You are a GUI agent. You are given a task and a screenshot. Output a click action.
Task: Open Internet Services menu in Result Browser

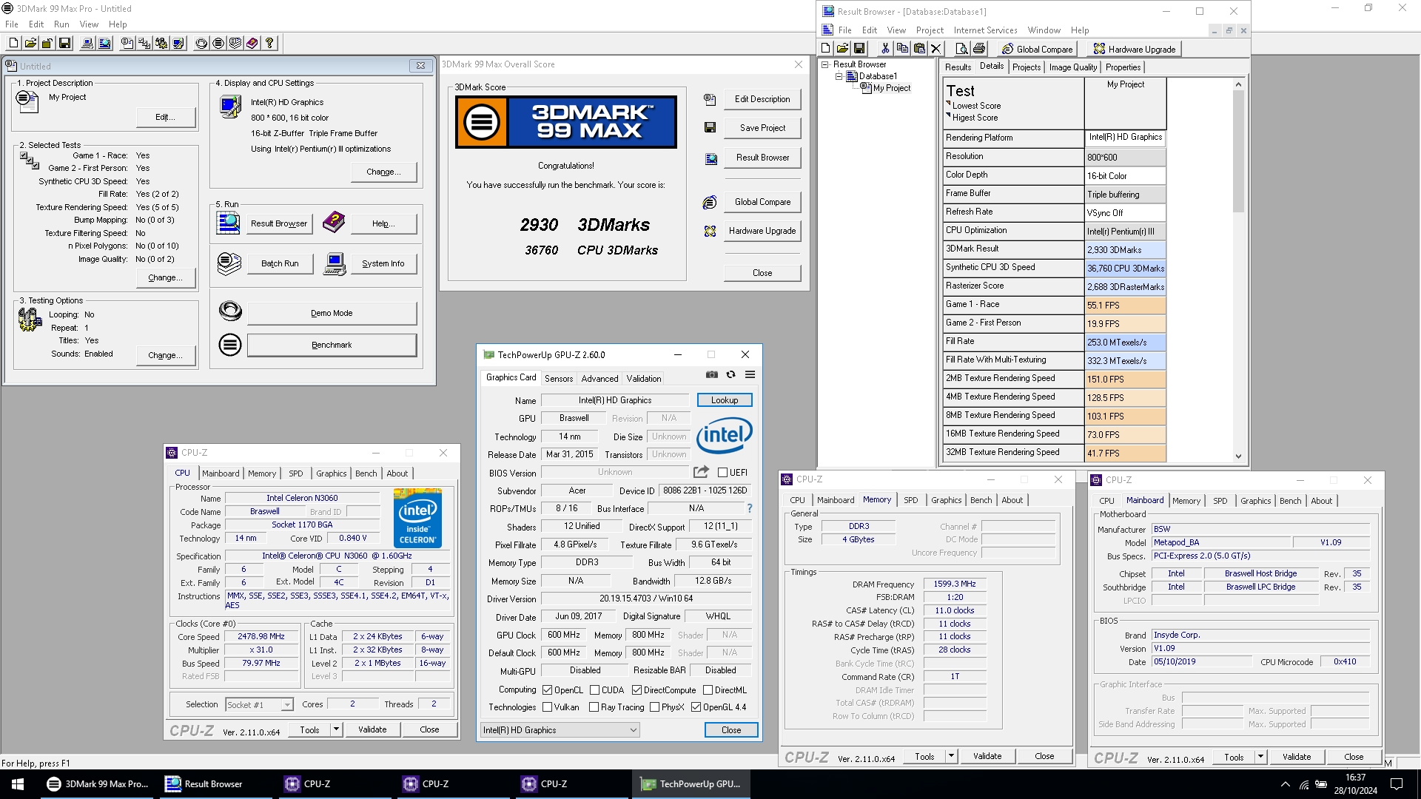(985, 30)
